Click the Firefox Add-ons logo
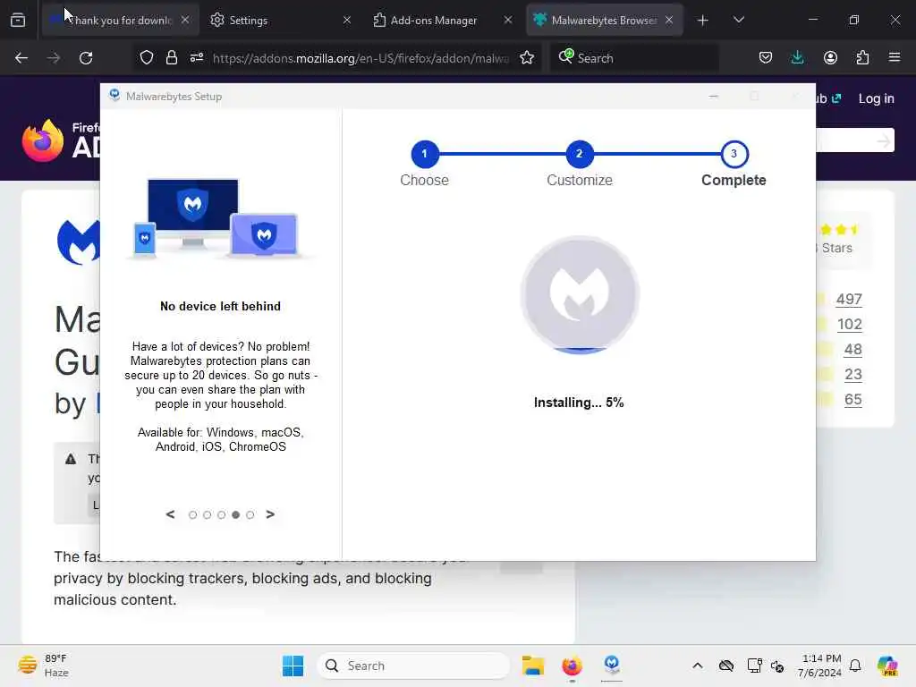The width and height of the screenshot is (916, 687). [x=62, y=140]
